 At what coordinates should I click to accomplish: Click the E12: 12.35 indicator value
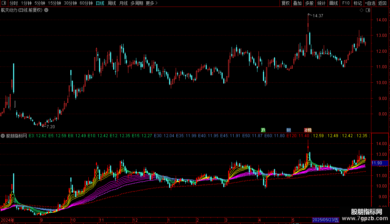pyautogui.click(x=120, y=136)
